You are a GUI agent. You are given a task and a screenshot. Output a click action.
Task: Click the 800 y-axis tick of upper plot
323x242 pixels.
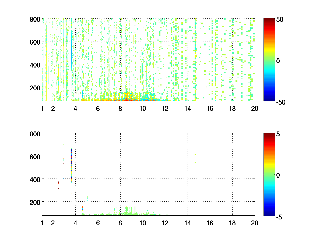click(x=35, y=20)
